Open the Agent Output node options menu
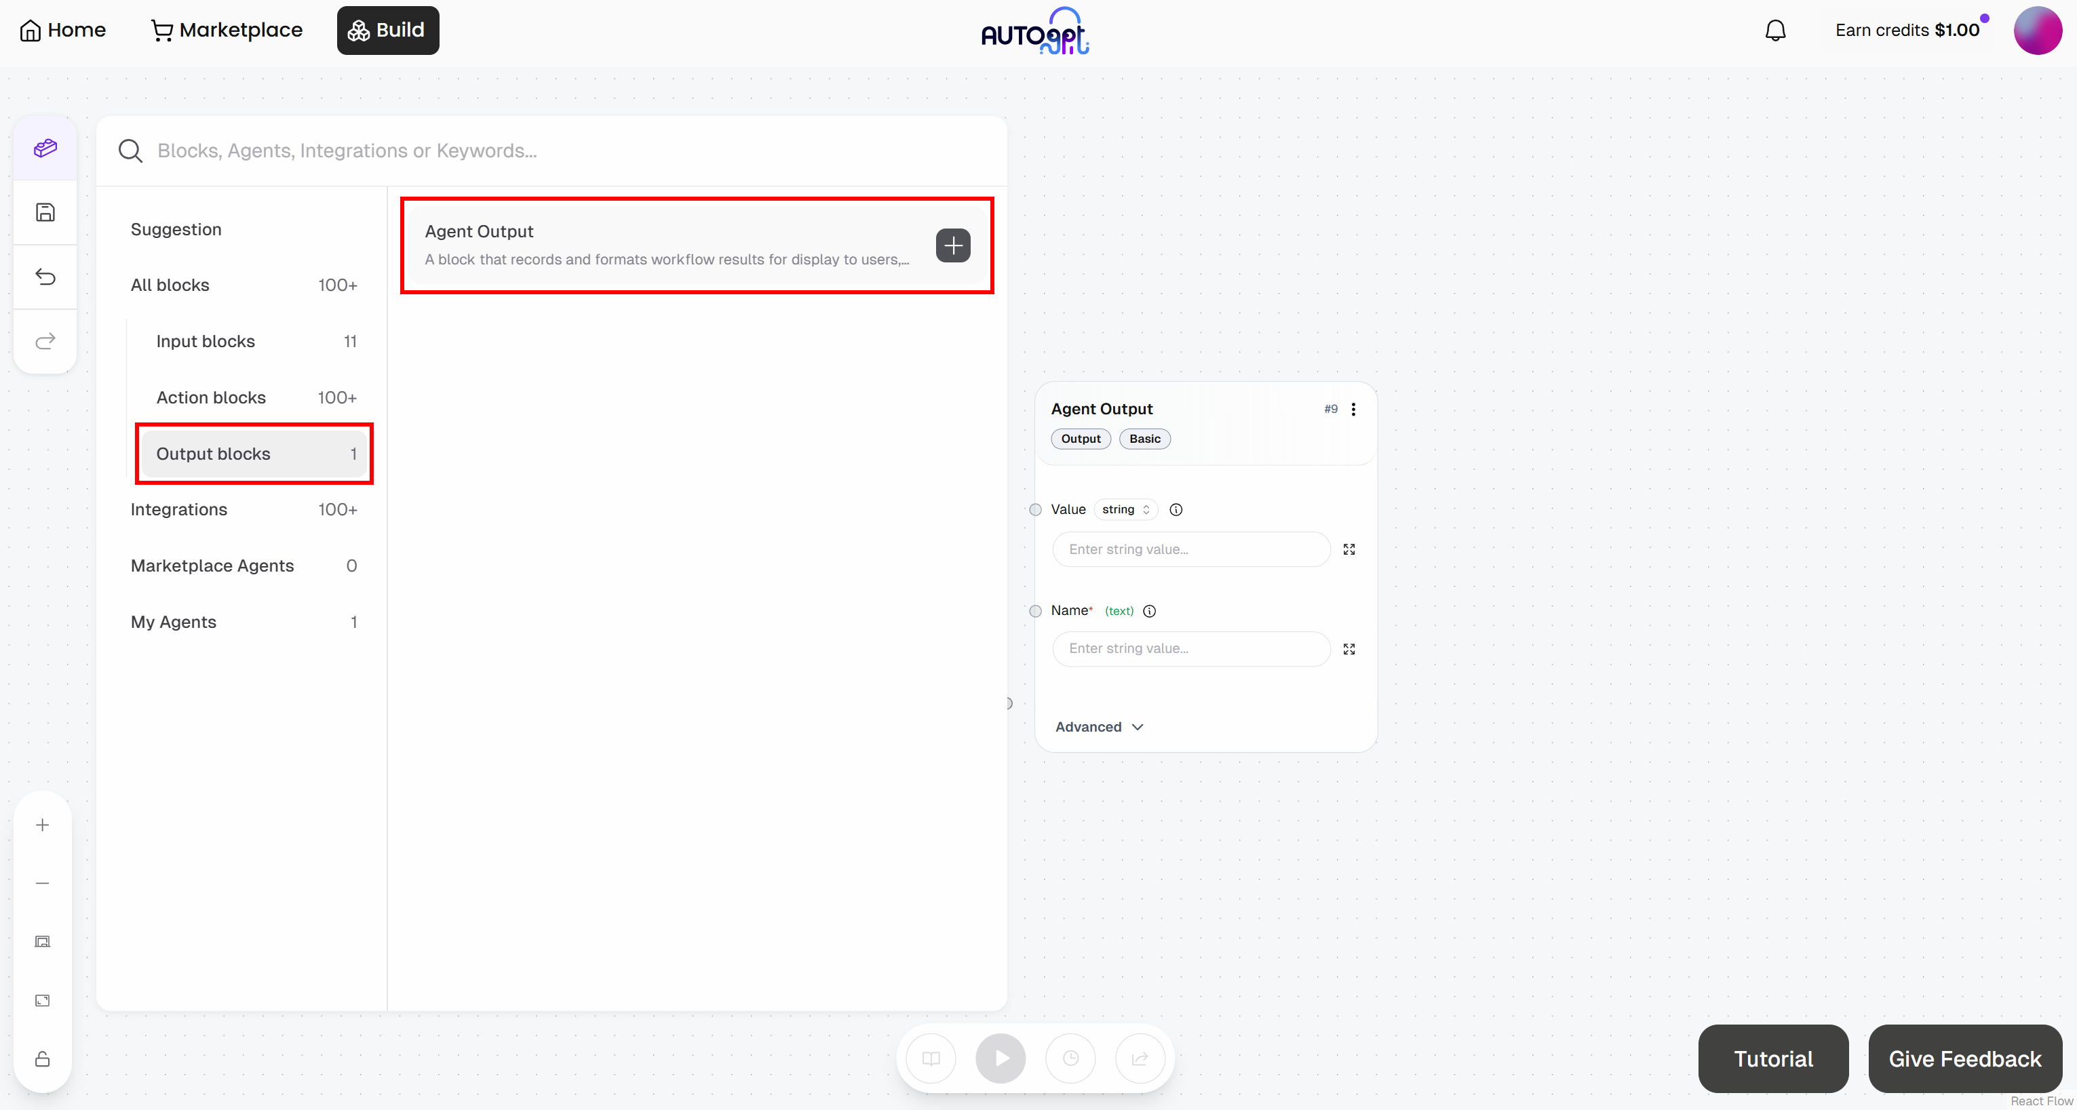This screenshot has height=1110, width=2077. click(1354, 410)
